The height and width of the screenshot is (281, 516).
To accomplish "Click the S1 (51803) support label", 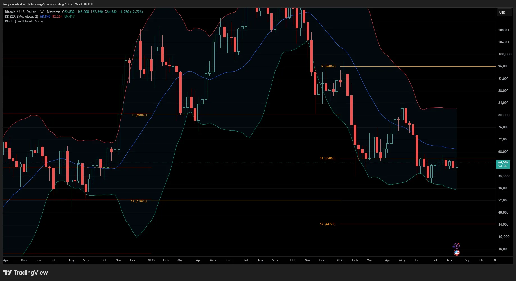I will (139, 201).
